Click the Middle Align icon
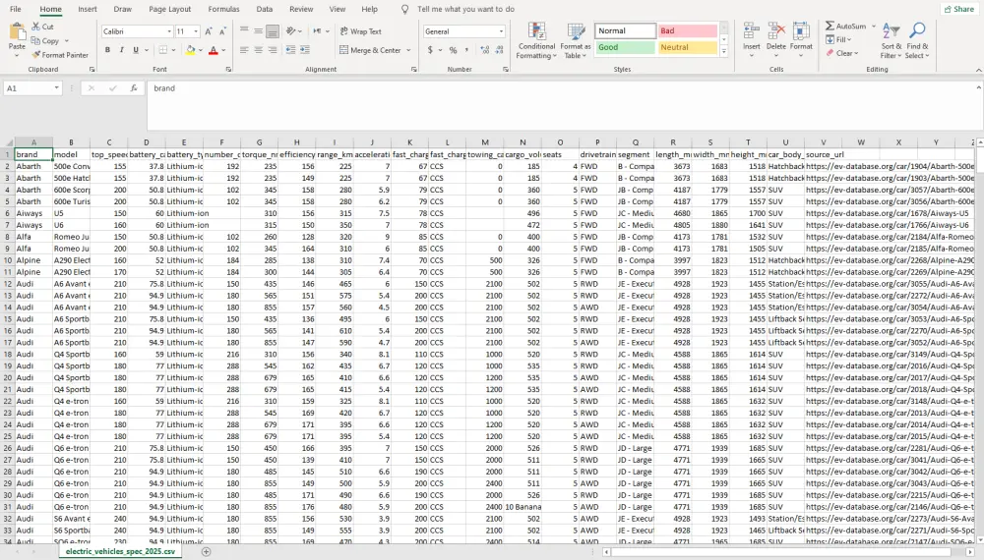This screenshot has height=560, width=984. (258, 30)
